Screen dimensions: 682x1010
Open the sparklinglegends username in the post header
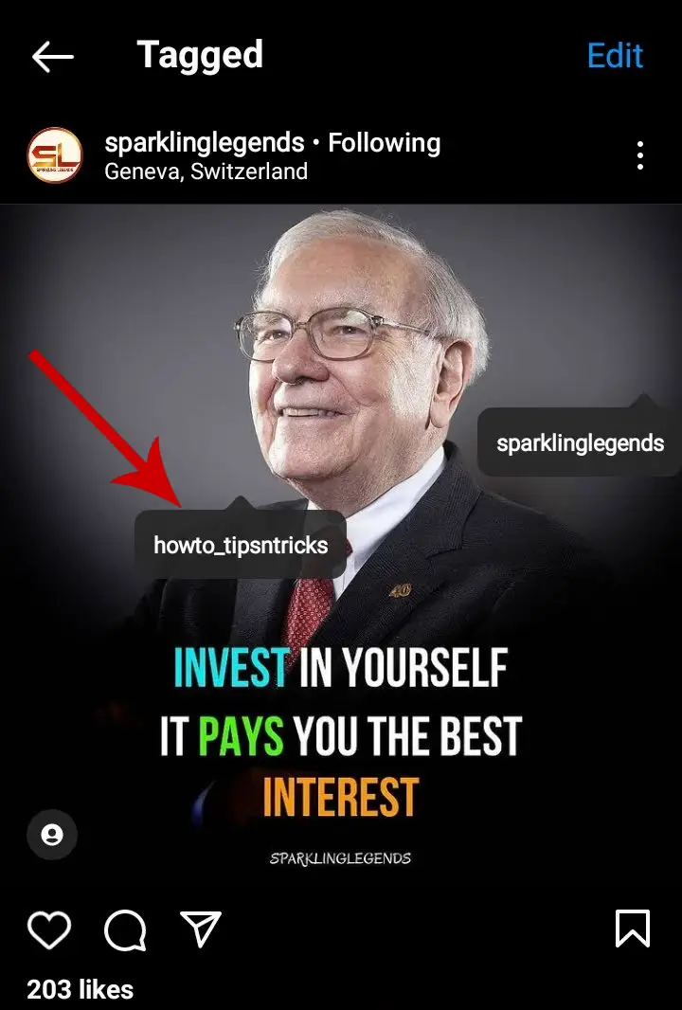coord(205,142)
